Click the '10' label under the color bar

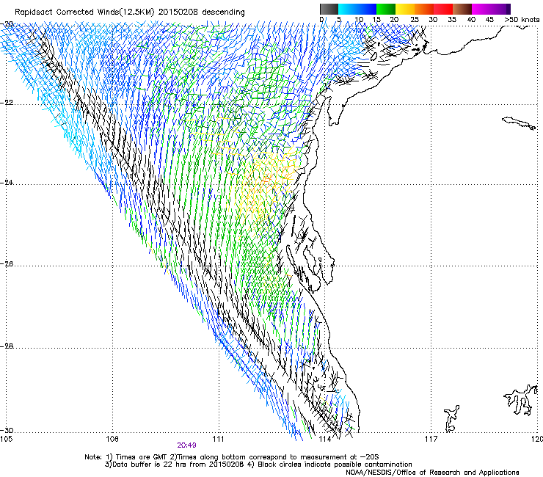(359, 20)
